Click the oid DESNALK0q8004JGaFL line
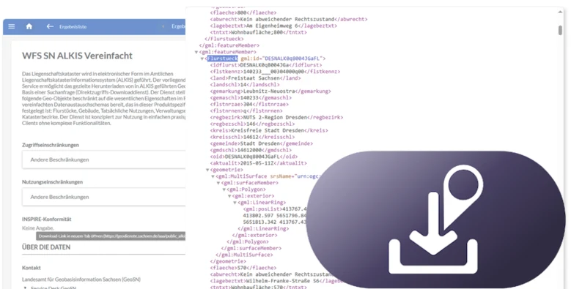Viewport: 571px width, 289px height. 254,157
